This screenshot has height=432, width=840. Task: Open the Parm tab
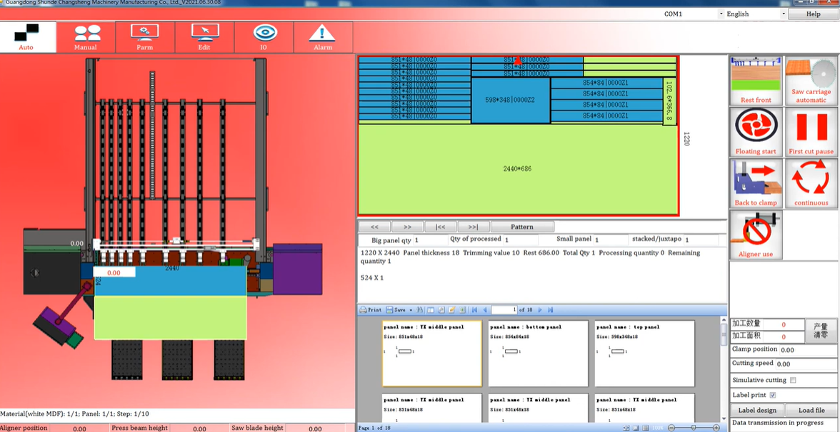click(x=145, y=37)
